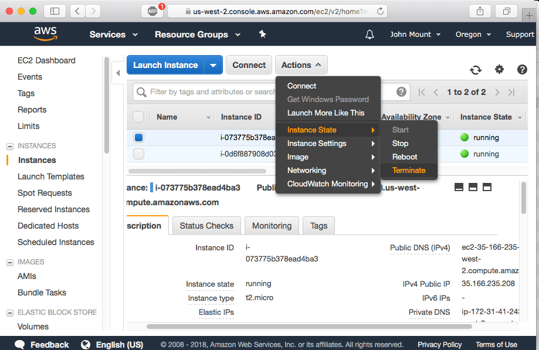Click the filter help question mark icon
This screenshot has height=350, width=539.
pos(401,91)
